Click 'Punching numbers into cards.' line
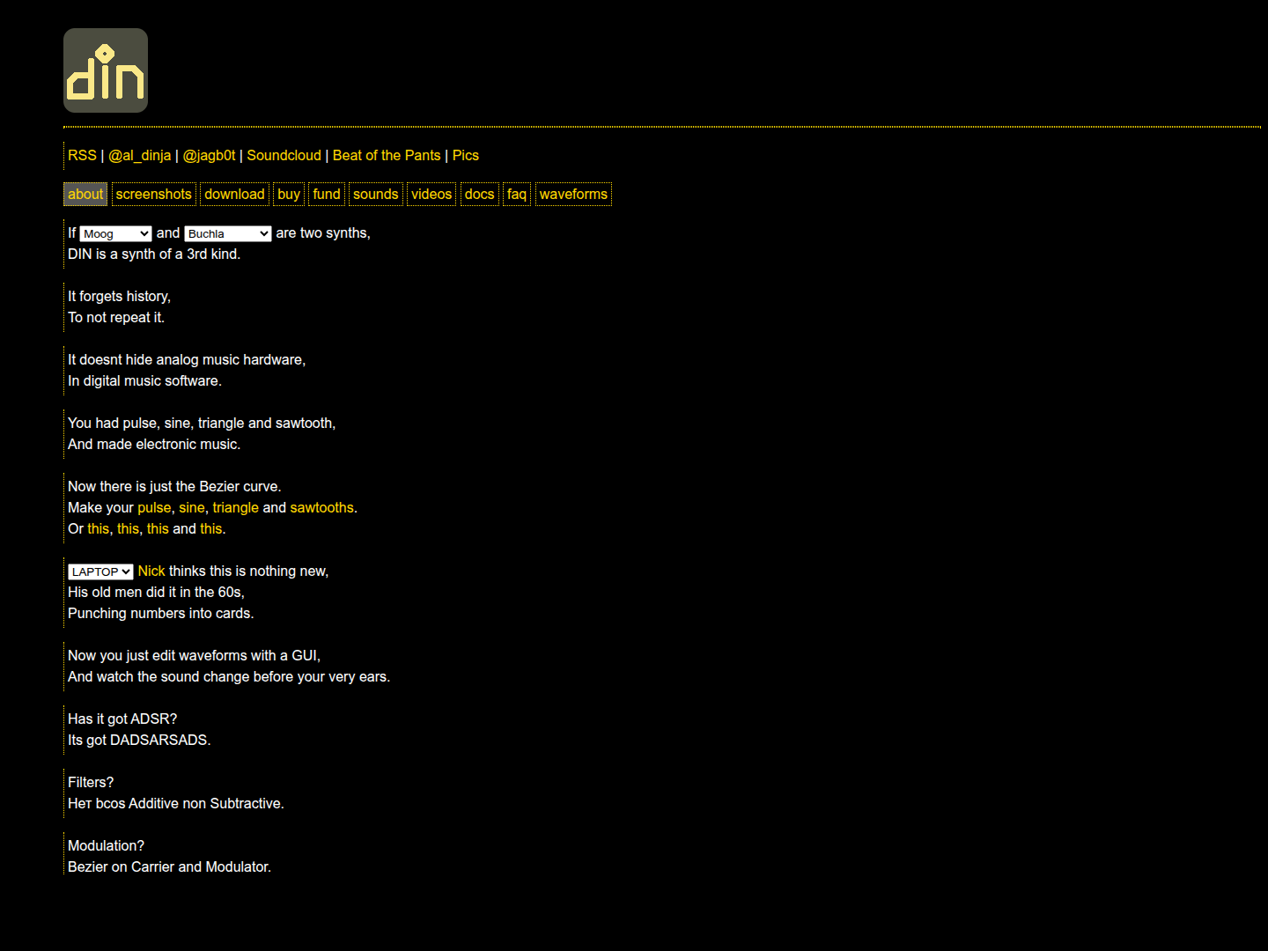This screenshot has width=1268, height=951. pyautogui.click(x=161, y=614)
